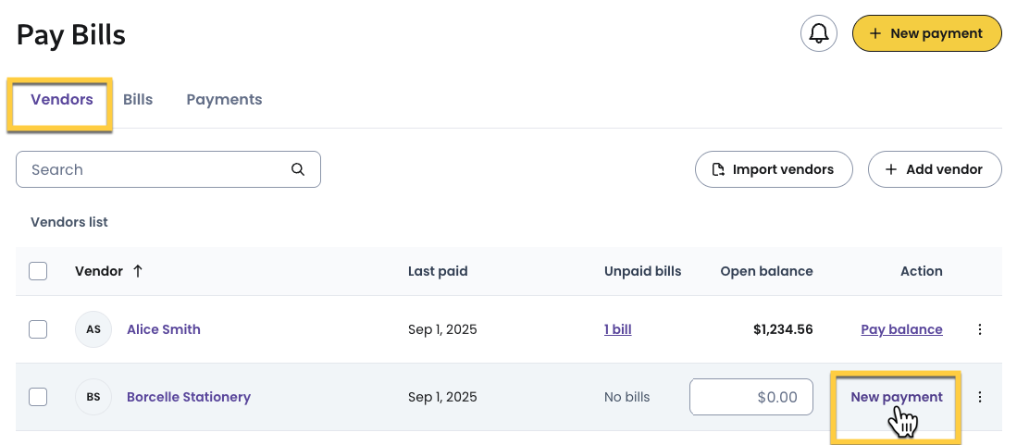The image size is (1017, 445).
Task: Switch to the Payments tab
Action: (224, 99)
